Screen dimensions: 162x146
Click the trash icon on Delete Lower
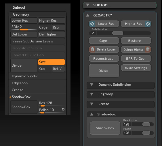(x=92, y=49)
